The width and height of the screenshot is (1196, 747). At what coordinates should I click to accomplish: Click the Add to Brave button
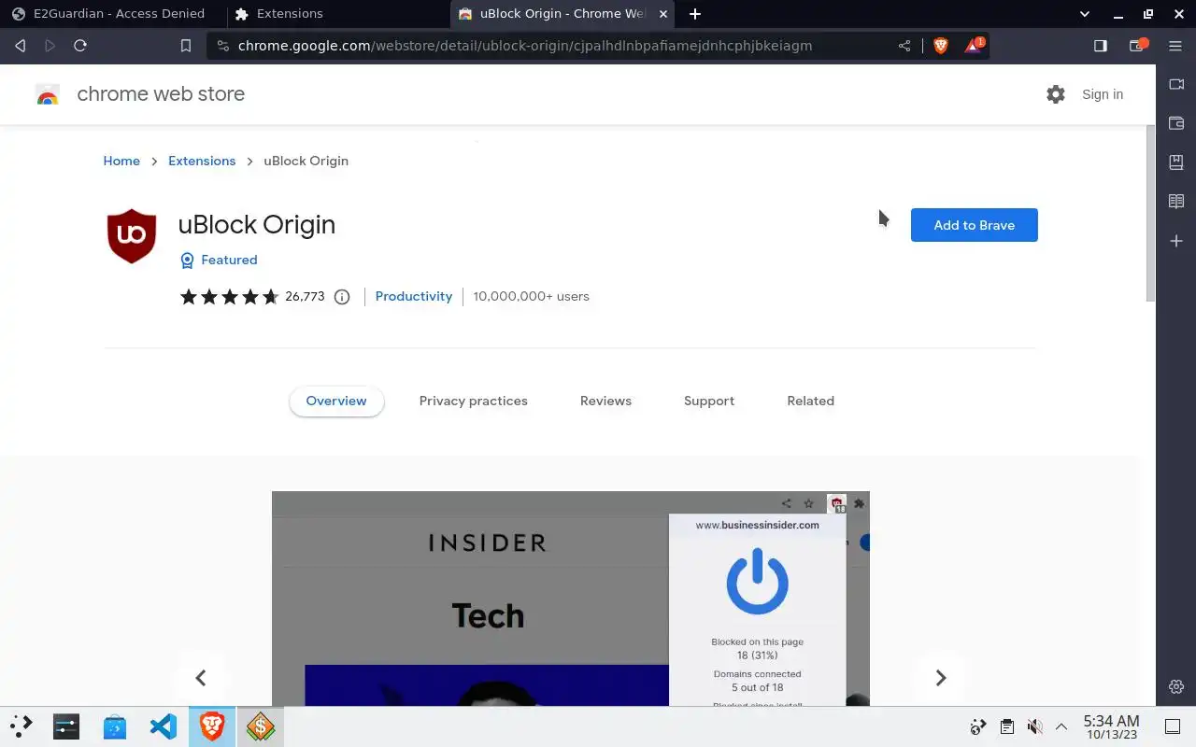coord(975,225)
